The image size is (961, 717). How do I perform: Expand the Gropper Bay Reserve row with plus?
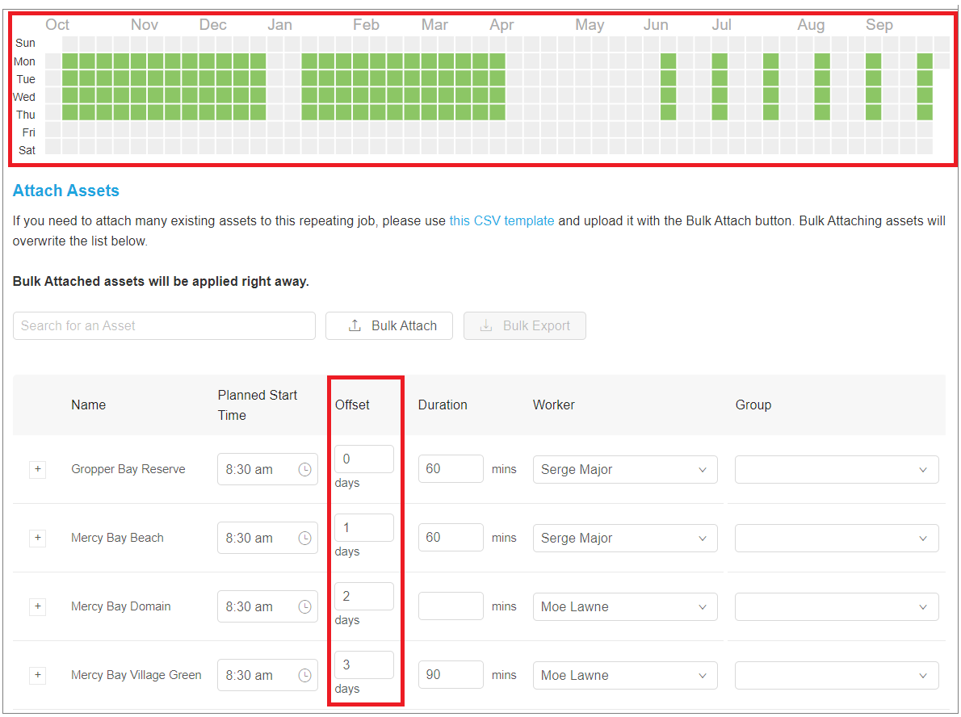click(38, 469)
